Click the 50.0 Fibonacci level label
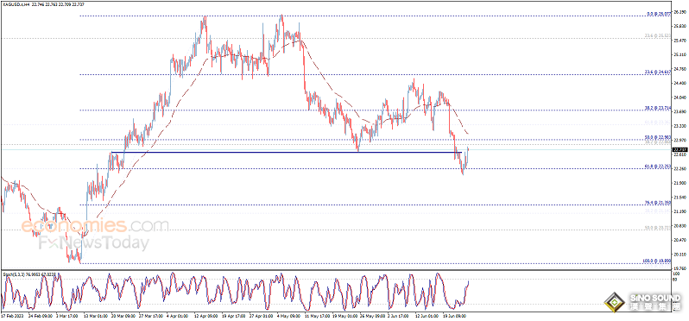 click(657, 137)
